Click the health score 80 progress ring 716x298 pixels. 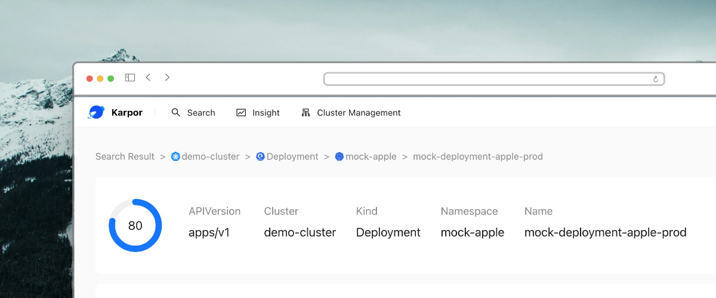[x=135, y=226]
